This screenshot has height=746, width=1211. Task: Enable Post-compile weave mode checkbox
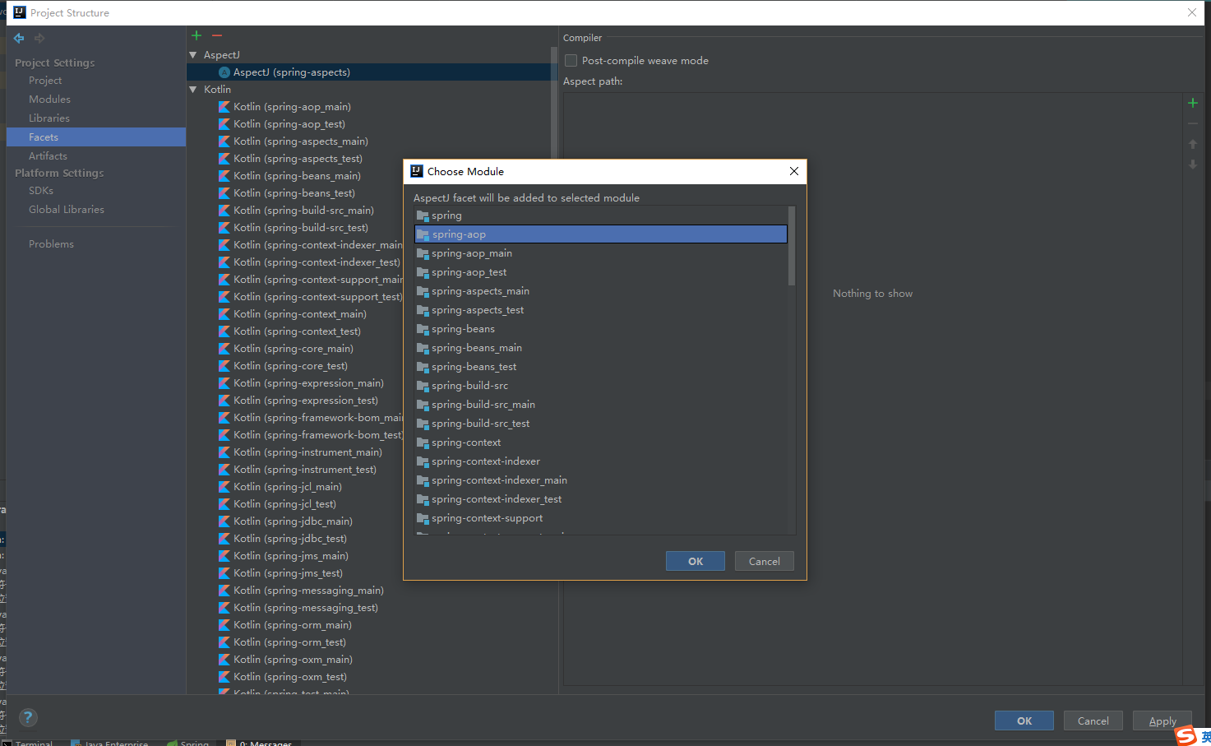click(571, 61)
